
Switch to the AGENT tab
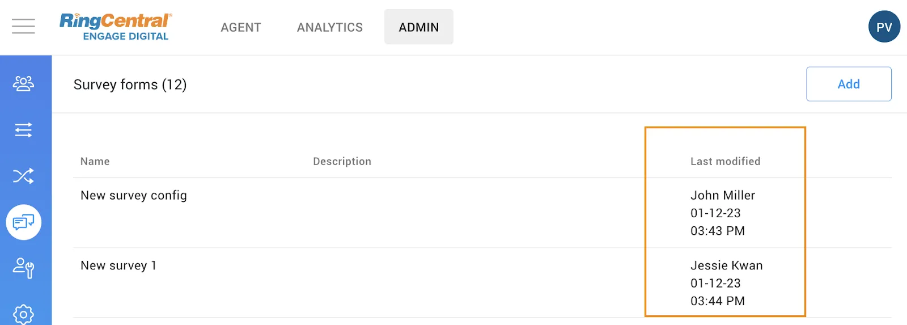coord(241,27)
